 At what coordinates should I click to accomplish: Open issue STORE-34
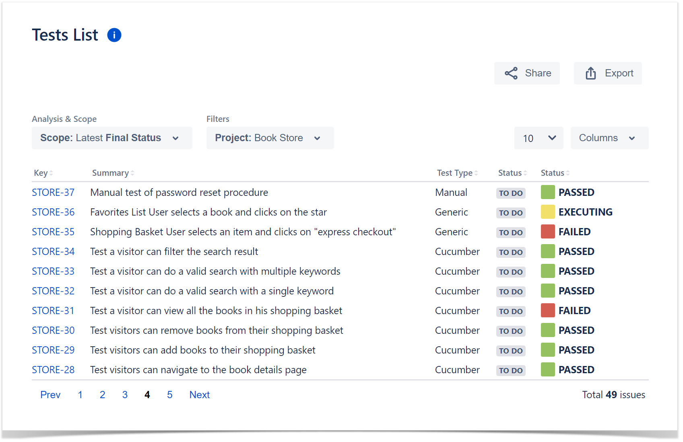tap(53, 252)
